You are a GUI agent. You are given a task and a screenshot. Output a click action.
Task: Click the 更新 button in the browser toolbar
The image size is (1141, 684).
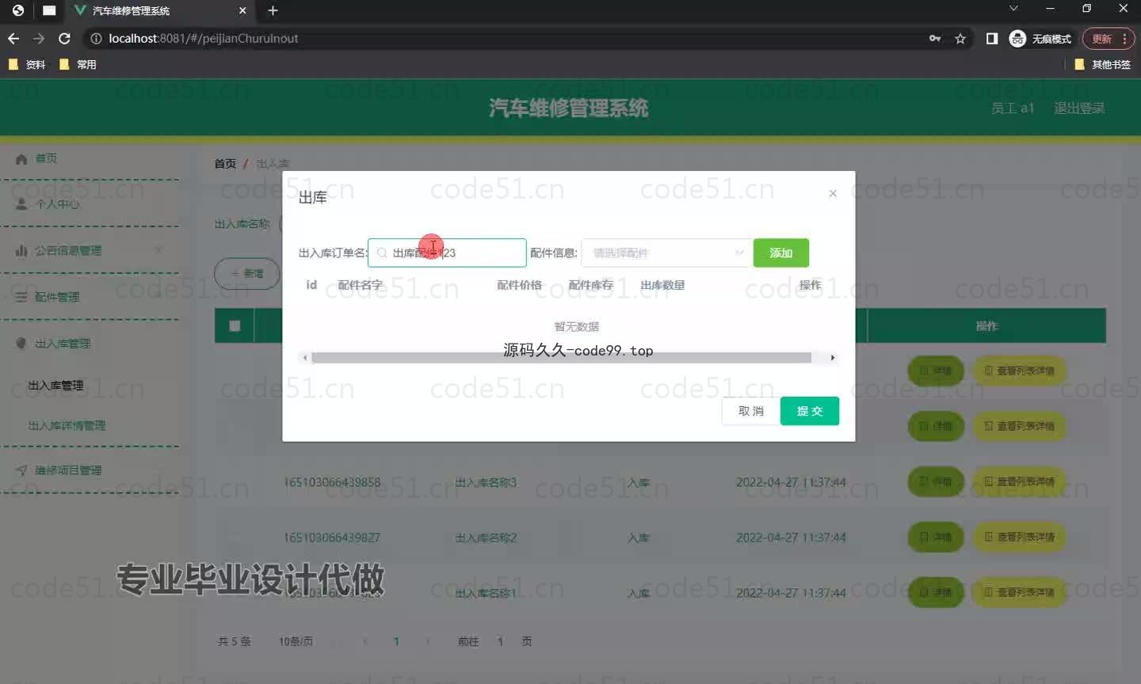1102,38
